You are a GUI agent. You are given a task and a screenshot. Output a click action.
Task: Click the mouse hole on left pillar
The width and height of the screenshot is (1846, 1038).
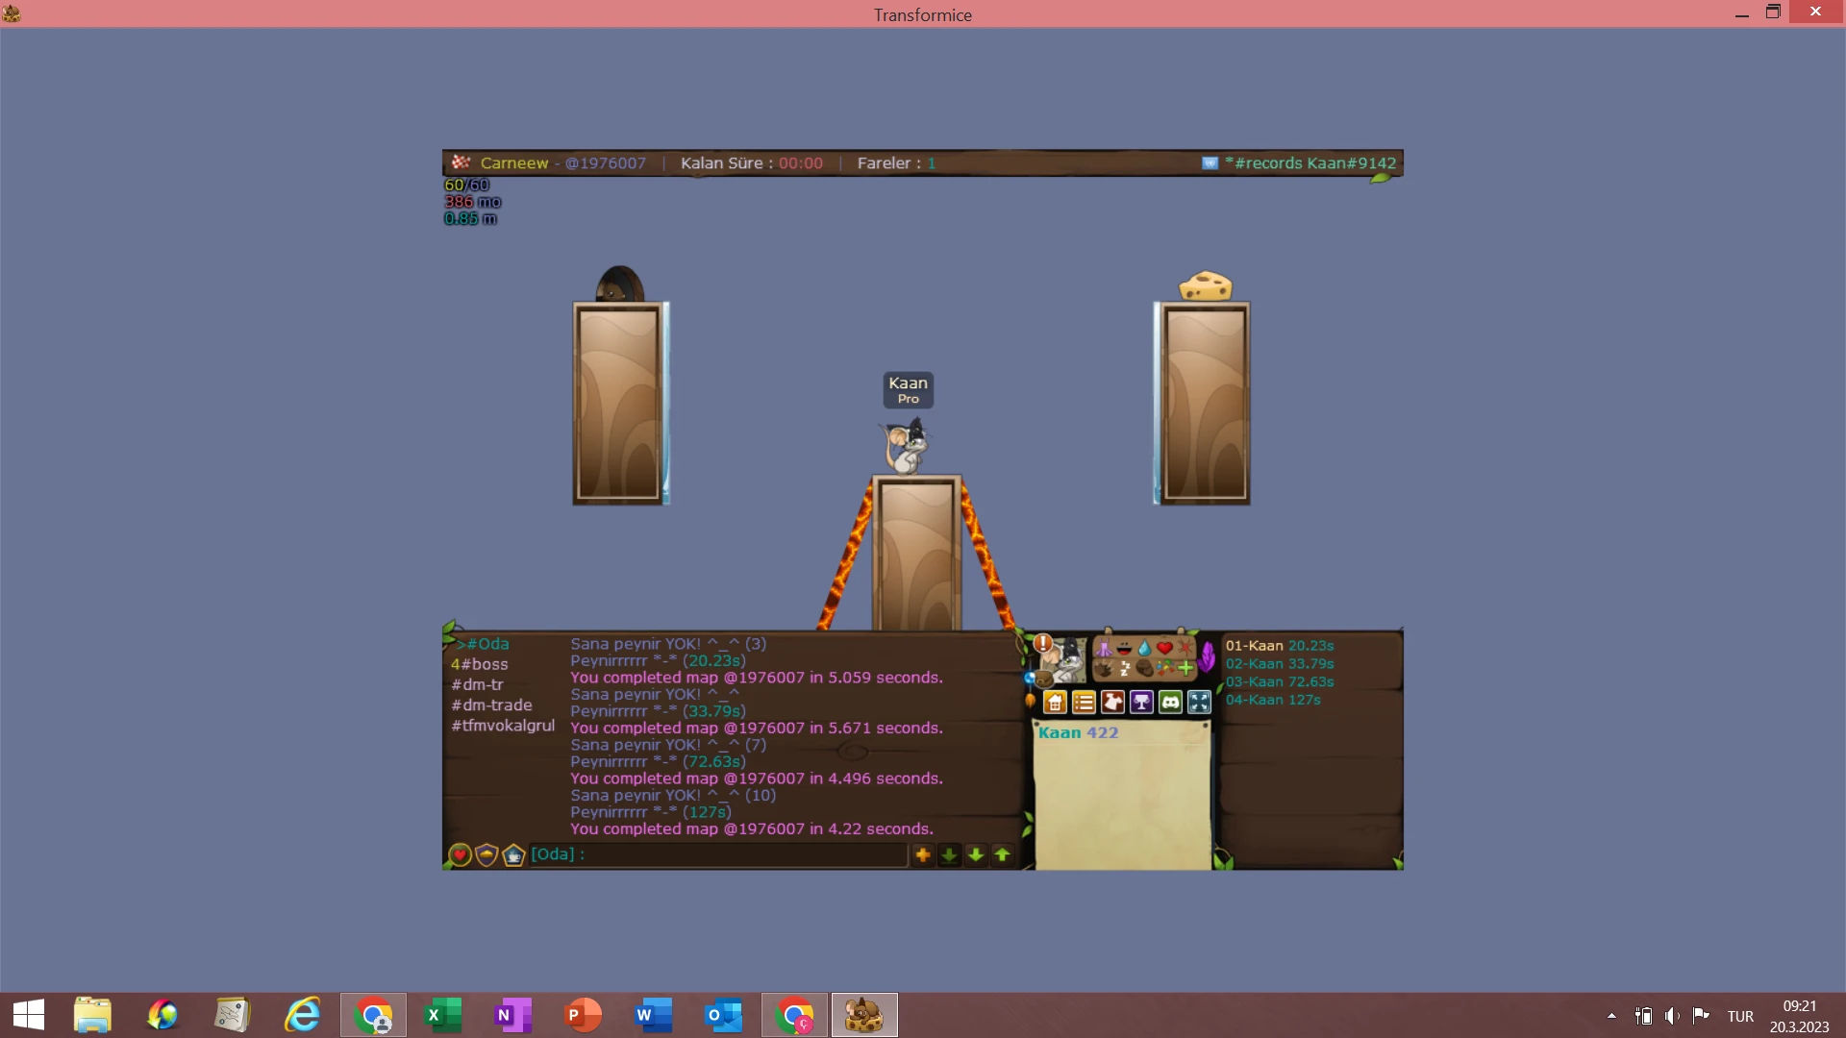click(x=620, y=284)
